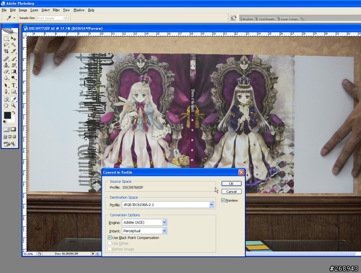Select the Zoom tool

[x=14, y=105]
